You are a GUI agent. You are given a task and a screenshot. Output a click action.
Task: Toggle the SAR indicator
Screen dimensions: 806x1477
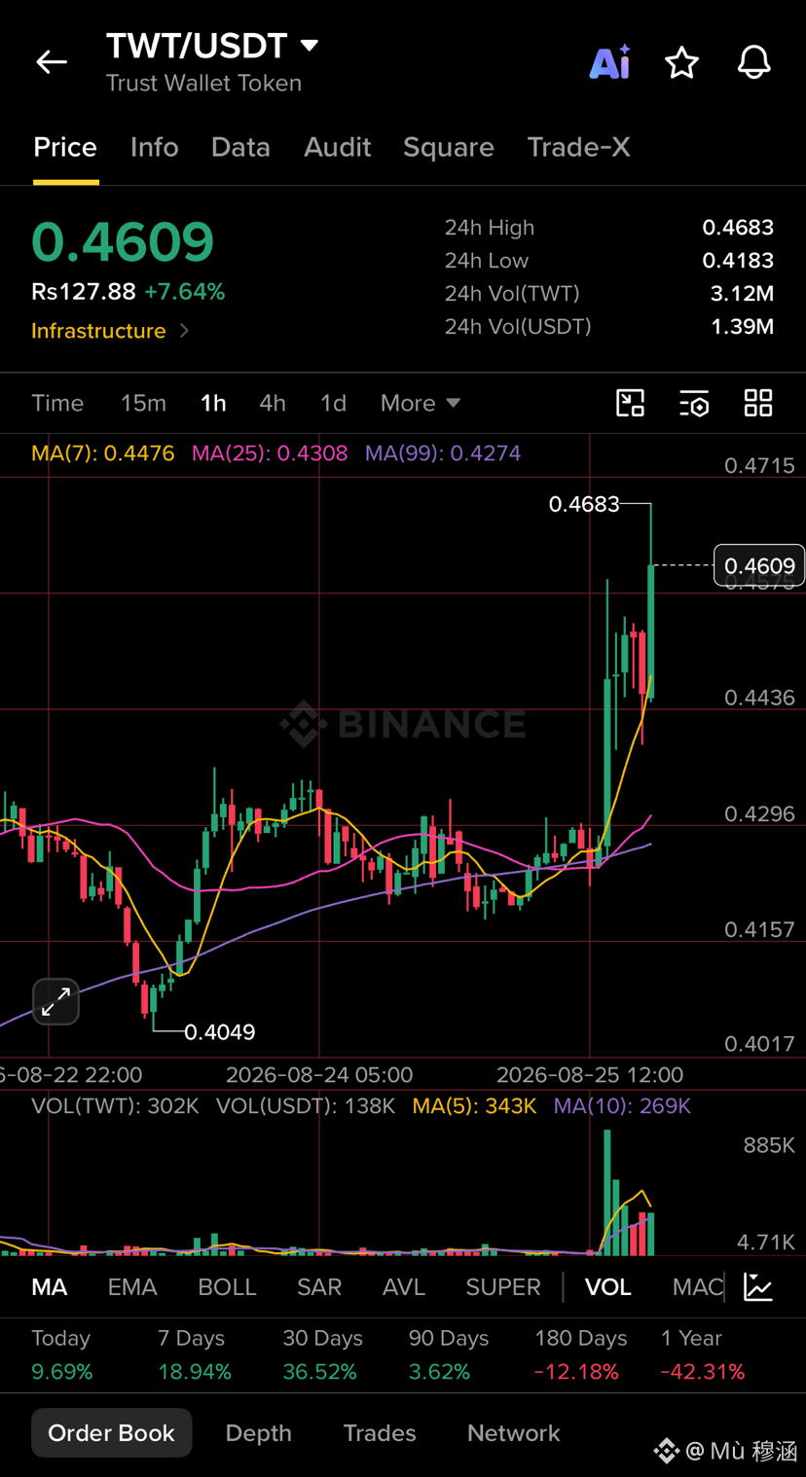(x=319, y=1287)
